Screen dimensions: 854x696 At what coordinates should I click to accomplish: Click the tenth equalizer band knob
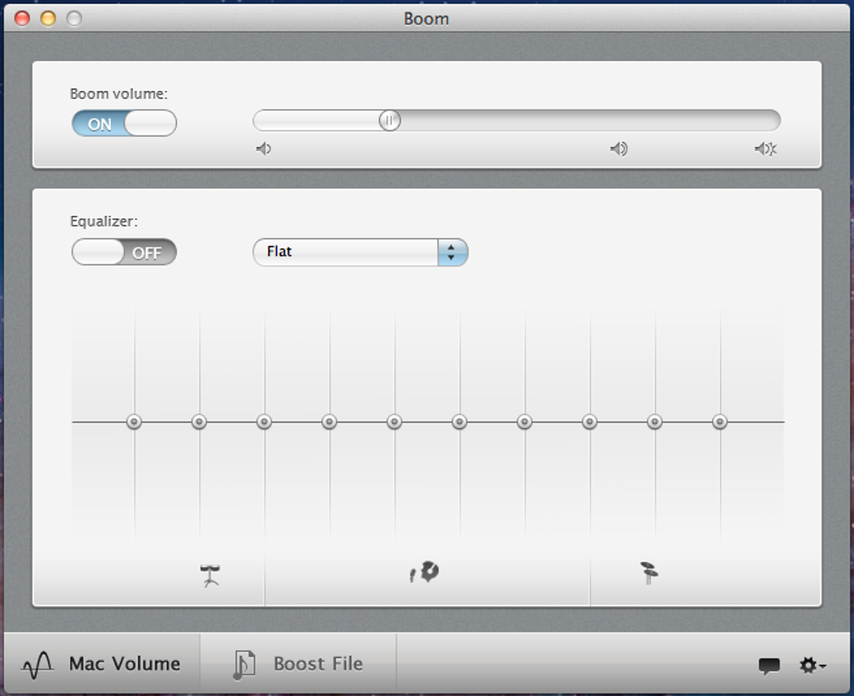tap(720, 422)
